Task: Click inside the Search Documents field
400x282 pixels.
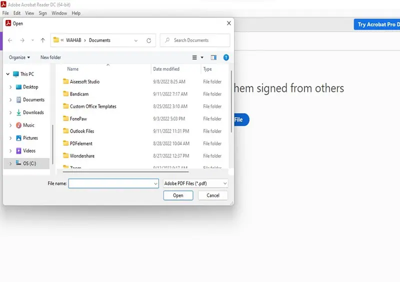Action: (195, 40)
